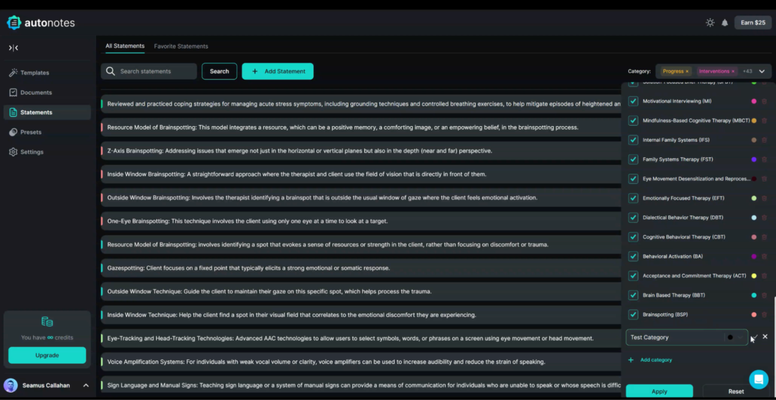This screenshot has width=776, height=400.
Task: Click the Add Statement button
Action: pos(278,71)
